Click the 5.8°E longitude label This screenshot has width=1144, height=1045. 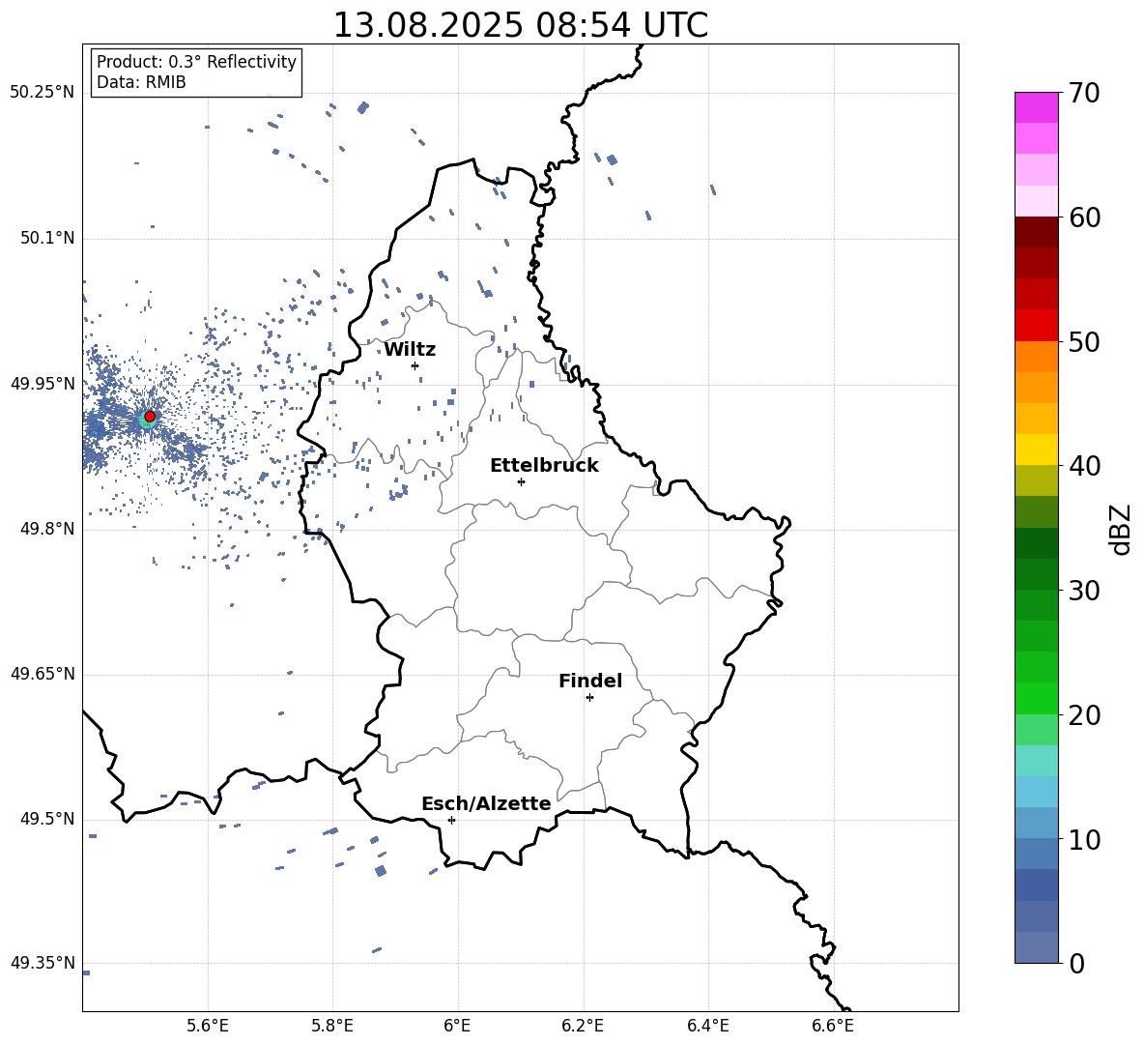pos(332,1026)
